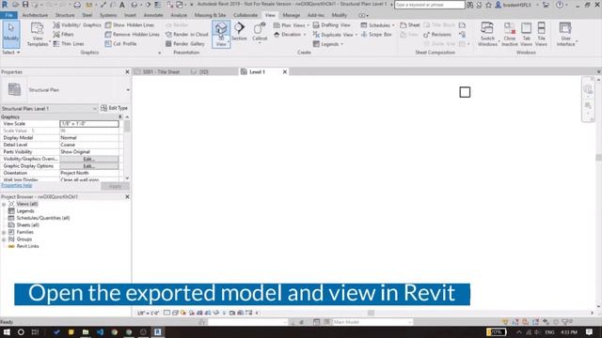Image resolution: width=602 pixels, height=338 pixels.
Task: Expand Views (all) in Project Browser
Action: (4, 205)
